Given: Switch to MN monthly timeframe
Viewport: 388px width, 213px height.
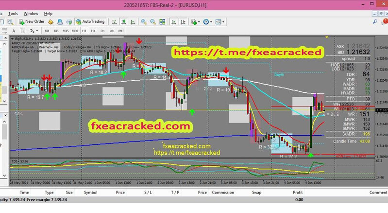Looking at the screenshot, I should tap(121, 31).
